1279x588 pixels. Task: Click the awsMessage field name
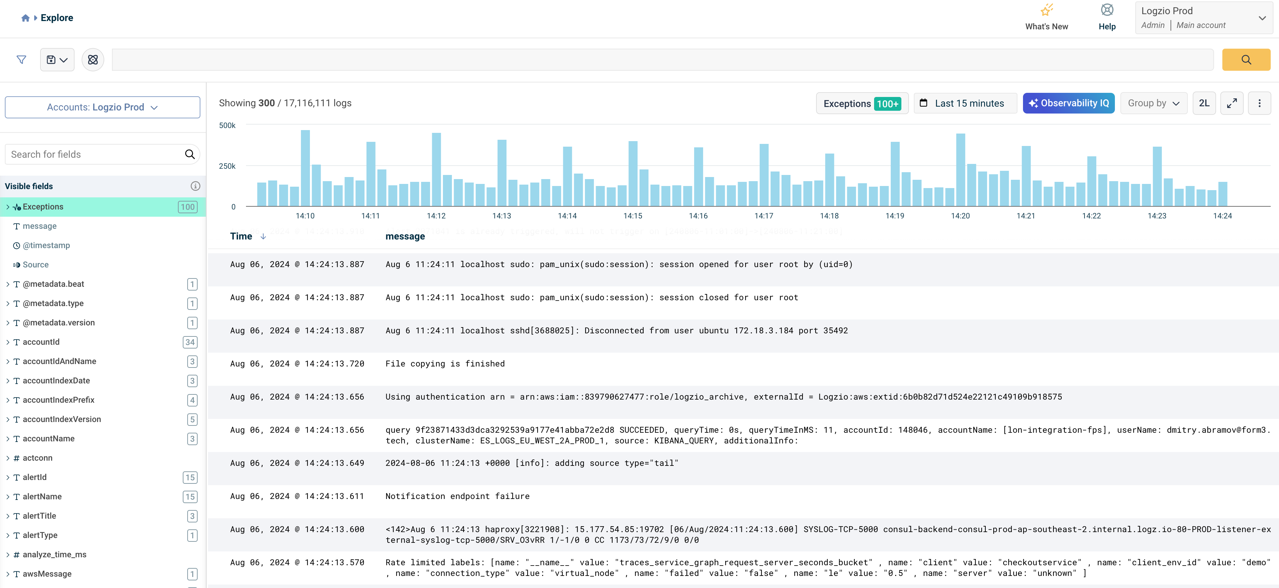47,574
